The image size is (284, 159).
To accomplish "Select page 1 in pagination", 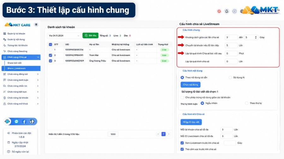I will (x=163, y=134).
